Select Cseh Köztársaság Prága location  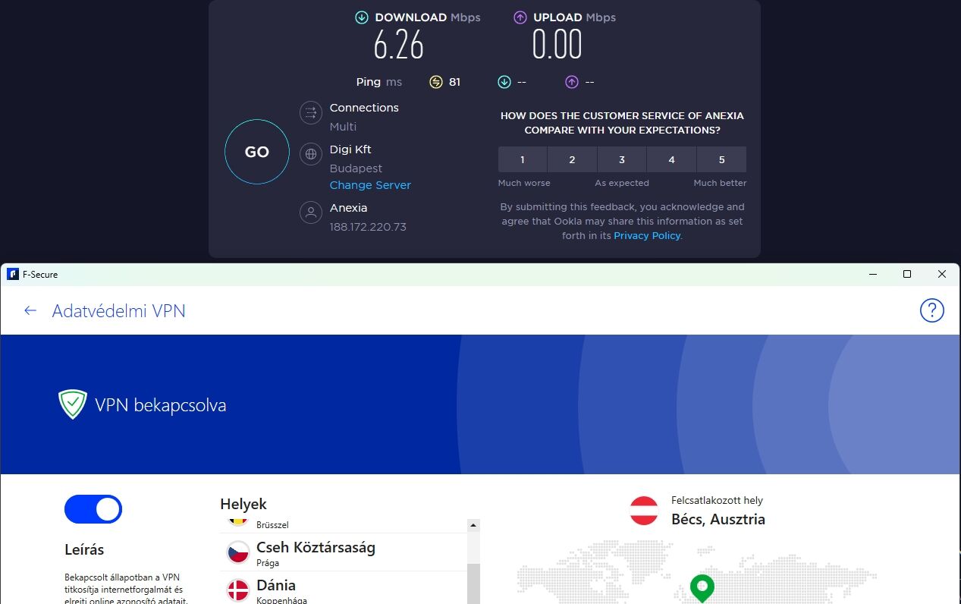click(343, 552)
